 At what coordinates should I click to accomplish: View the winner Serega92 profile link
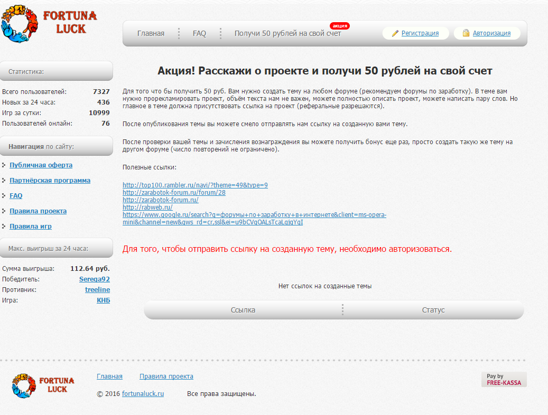[95, 279]
